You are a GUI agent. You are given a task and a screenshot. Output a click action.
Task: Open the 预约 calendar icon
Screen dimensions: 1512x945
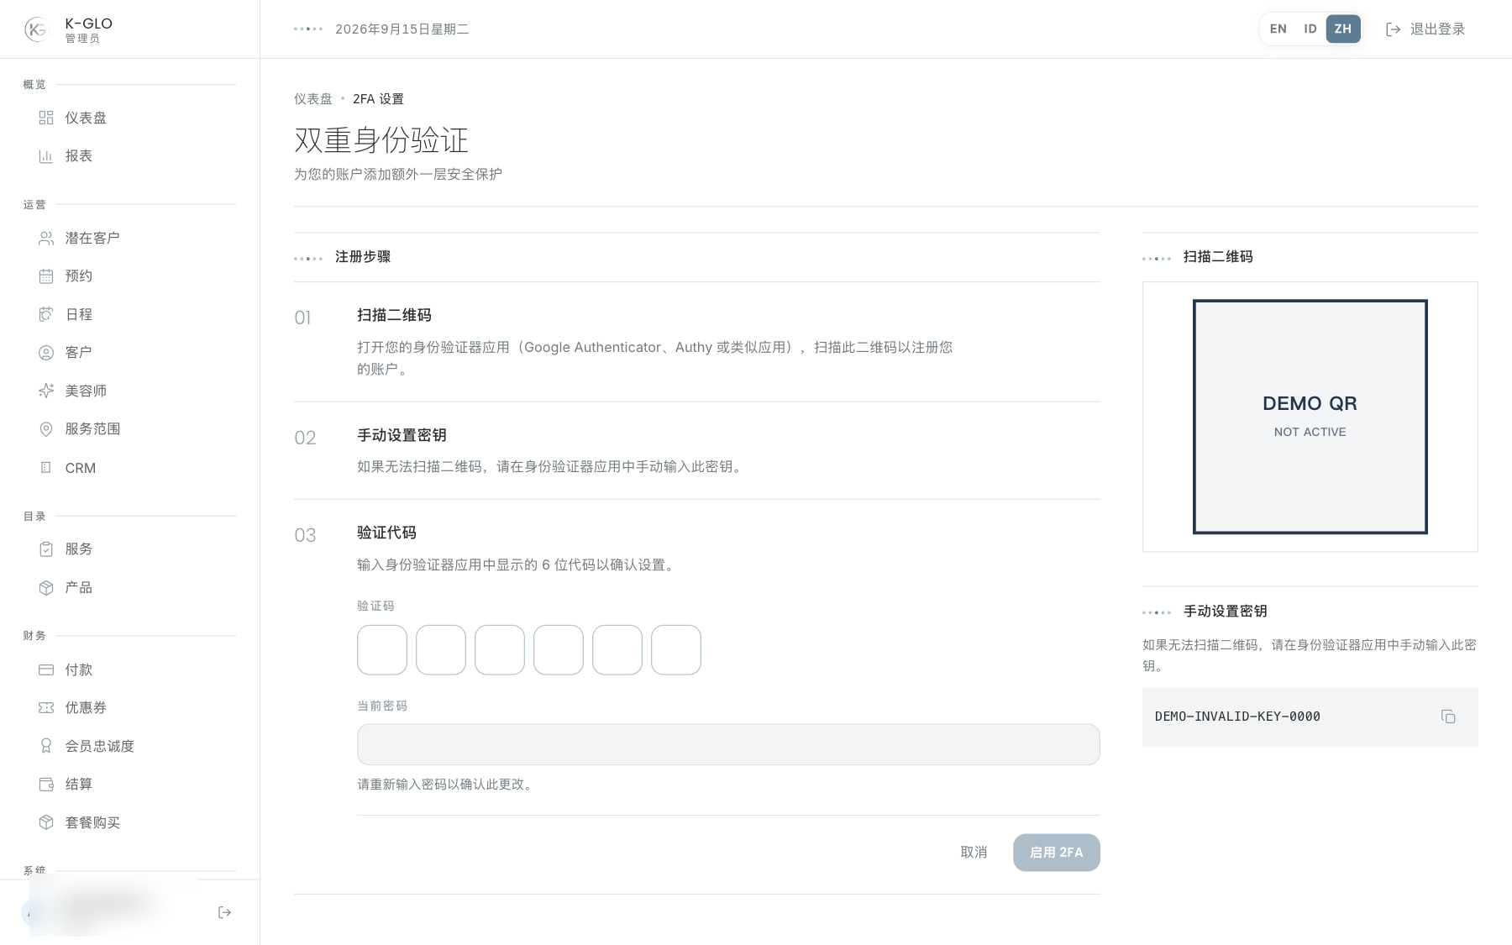[46, 276]
